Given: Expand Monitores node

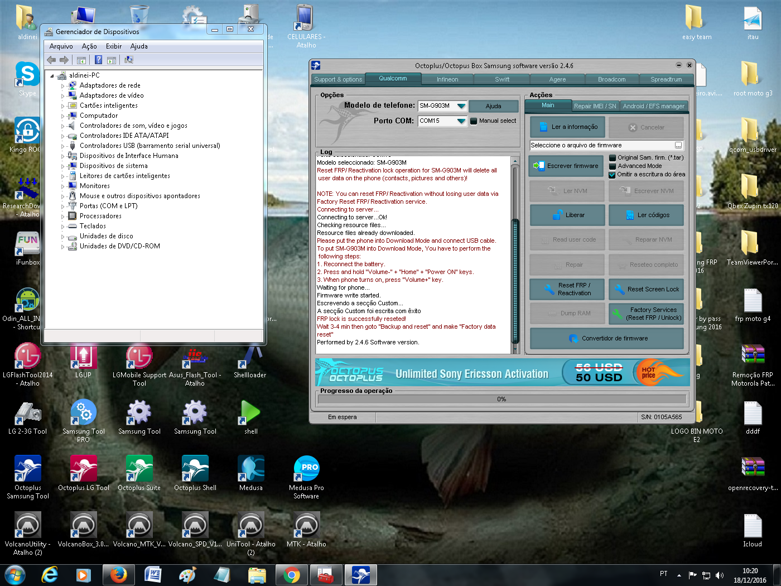Looking at the screenshot, I should click(62, 186).
